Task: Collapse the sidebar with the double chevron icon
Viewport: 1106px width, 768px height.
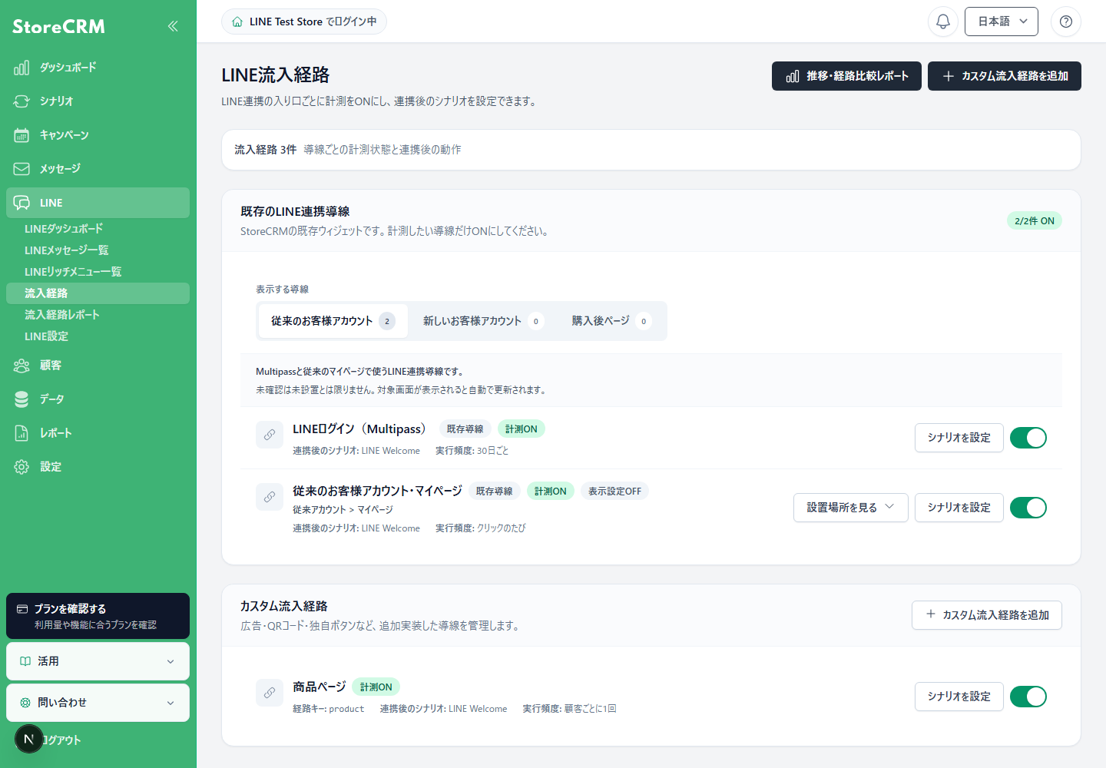Action: (x=173, y=26)
